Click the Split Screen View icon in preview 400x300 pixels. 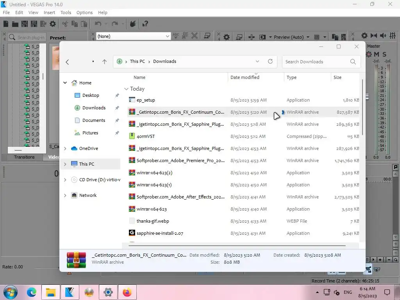(262, 37)
